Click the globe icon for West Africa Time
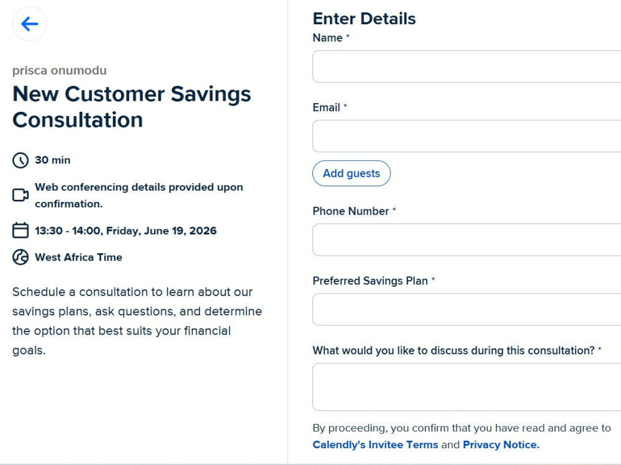The height and width of the screenshot is (465, 621). pyautogui.click(x=20, y=257)
